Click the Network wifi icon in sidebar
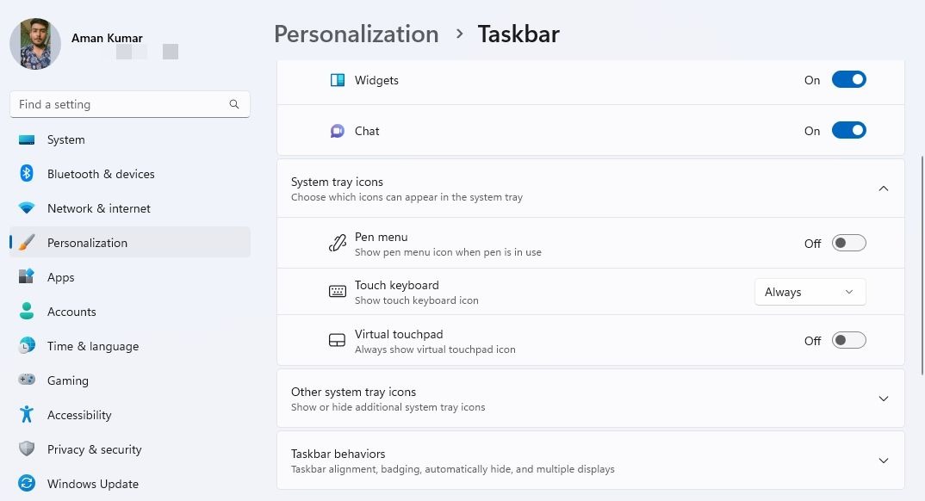 click(x=27, y=208)
